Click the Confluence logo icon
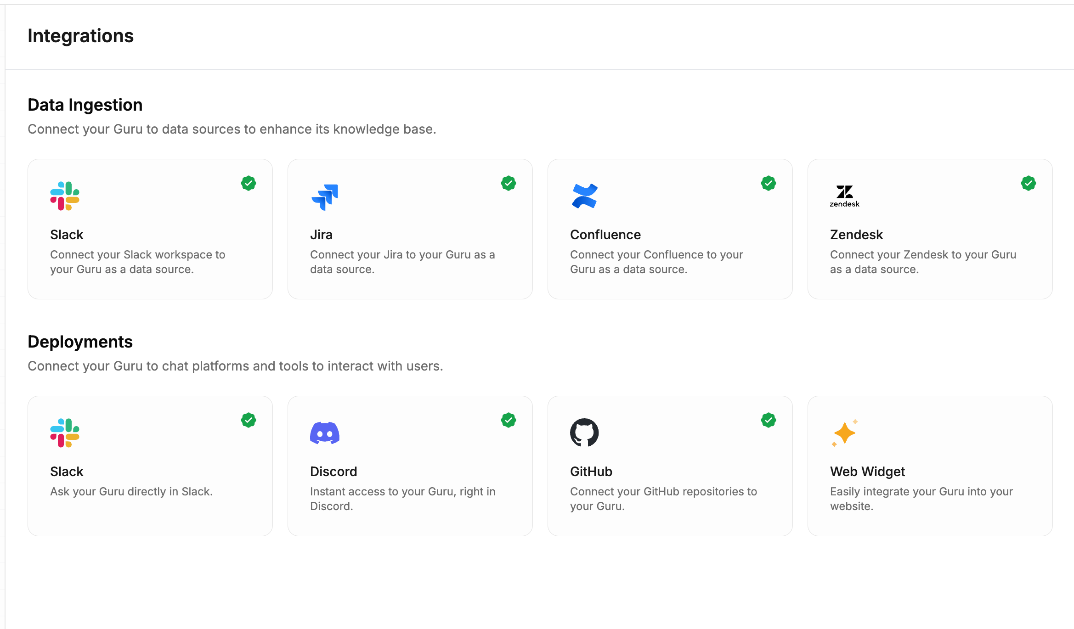Viewport: 1074px width, 629px height. [584, 196]
